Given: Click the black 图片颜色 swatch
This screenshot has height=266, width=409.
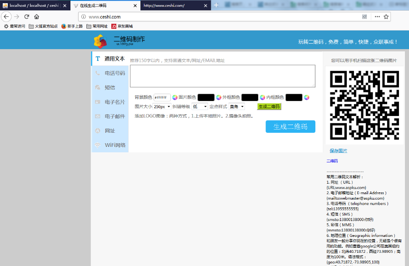Looking at the screenshot, I should [x=206, y=97].
